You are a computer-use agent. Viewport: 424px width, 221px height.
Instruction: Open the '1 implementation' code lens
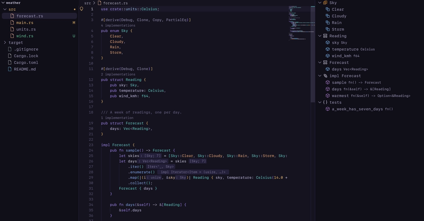pyautogui.click(x=117, y=118)
